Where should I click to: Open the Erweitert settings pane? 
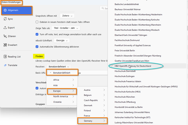point(17,45)
